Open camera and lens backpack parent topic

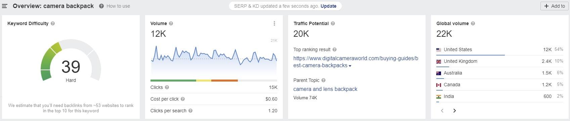coord(325,89)
